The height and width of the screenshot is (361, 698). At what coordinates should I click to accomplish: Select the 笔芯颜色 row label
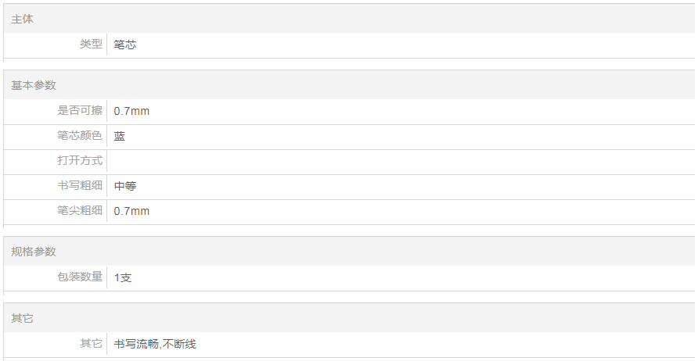click(80, 136)
